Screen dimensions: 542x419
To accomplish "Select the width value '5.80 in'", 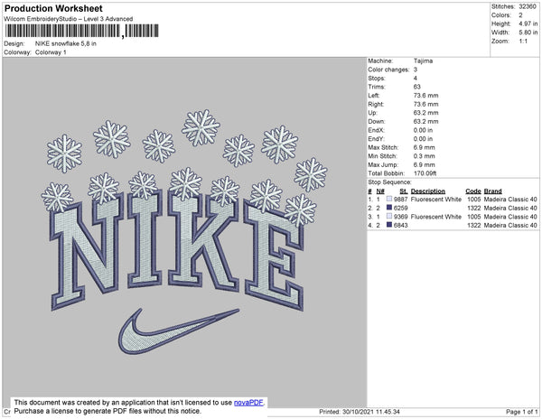I will pos(528,33).
